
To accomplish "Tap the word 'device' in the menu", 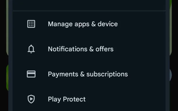I will tap(108, 24).
